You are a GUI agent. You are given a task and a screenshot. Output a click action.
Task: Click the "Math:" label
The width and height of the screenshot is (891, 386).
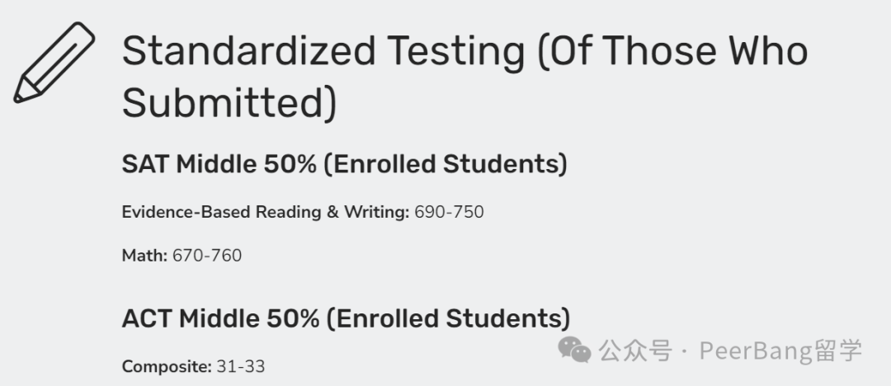(145, 256)
